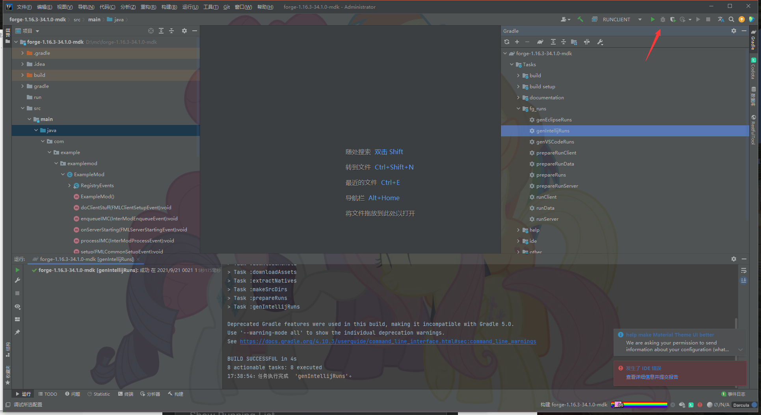Toggle scroll to end in console
The image size is (761, 415).
tap(744, 281)
